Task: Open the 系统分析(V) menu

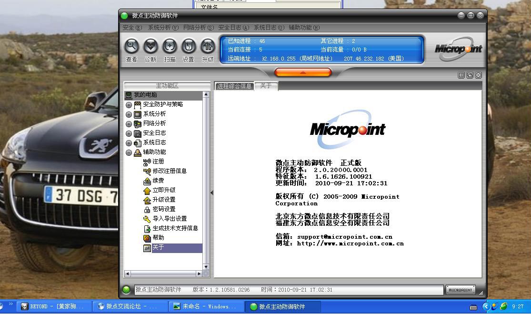Action: [x=163, y=28]
